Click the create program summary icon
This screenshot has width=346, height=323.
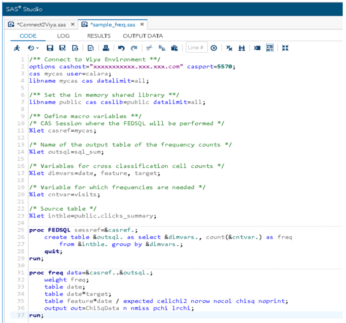(x=91, y=48)
